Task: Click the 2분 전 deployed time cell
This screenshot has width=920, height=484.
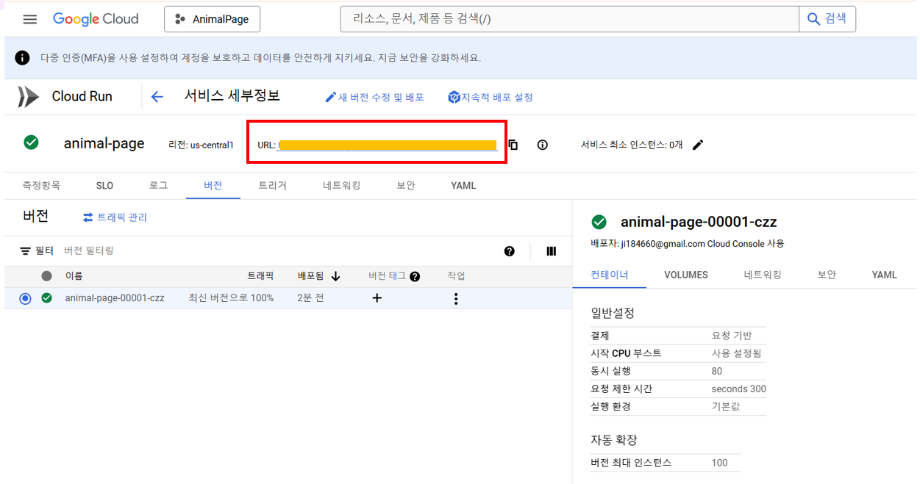Action: [x=310, y=298]
